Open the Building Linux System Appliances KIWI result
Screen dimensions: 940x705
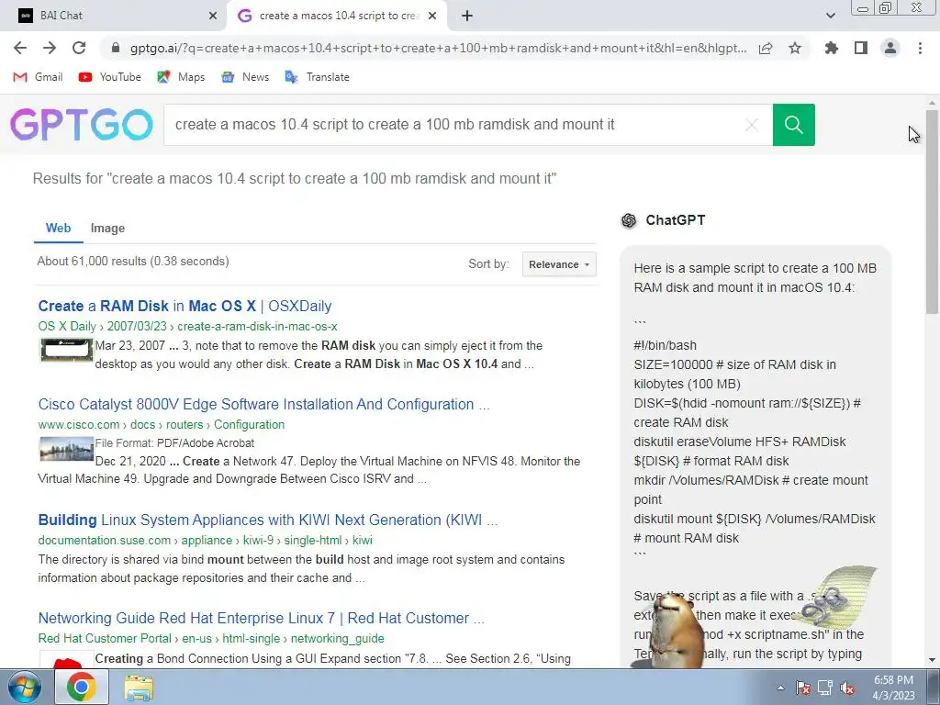tap(268, 520)
